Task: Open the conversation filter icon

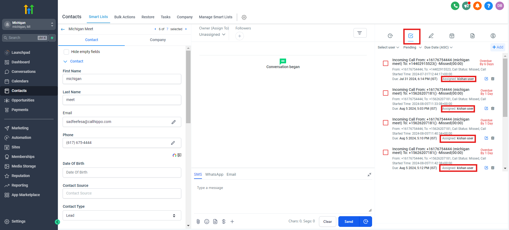Action: coord(360,33)
